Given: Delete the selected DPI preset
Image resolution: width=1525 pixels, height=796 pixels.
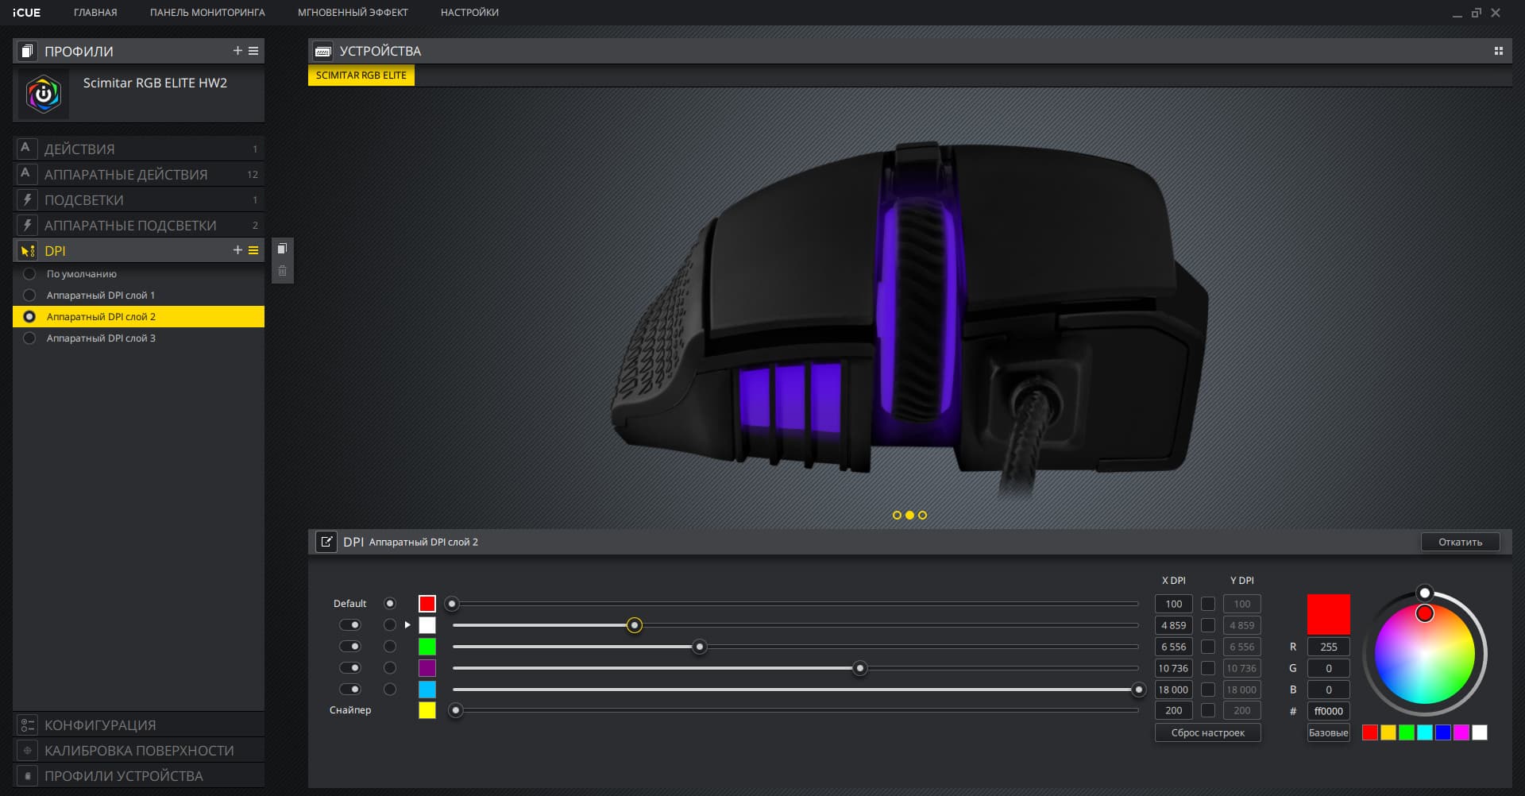Looking at the screenshot, I should 282,271.
